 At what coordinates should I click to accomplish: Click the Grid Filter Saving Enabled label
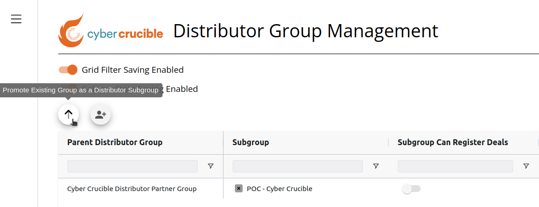pos(132,70)
